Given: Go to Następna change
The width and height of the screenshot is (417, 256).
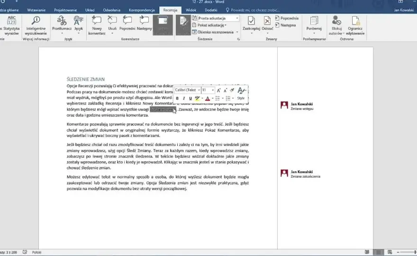Looking at the screenshot, I should 285,25.
